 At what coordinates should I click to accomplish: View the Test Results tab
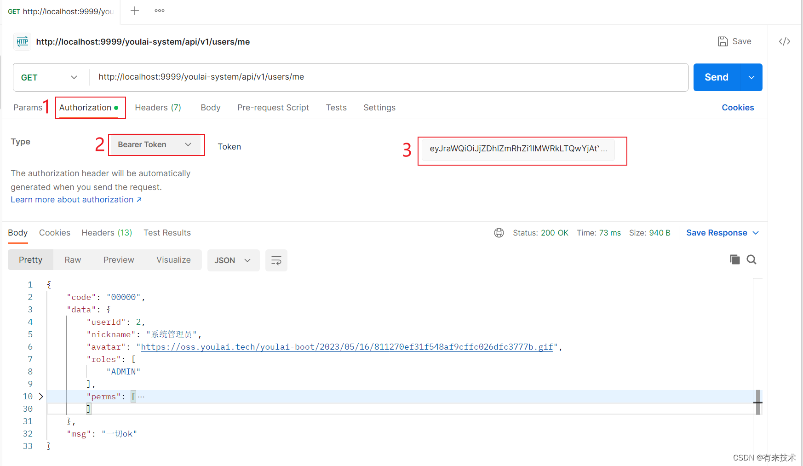click(x=167, y=233)
